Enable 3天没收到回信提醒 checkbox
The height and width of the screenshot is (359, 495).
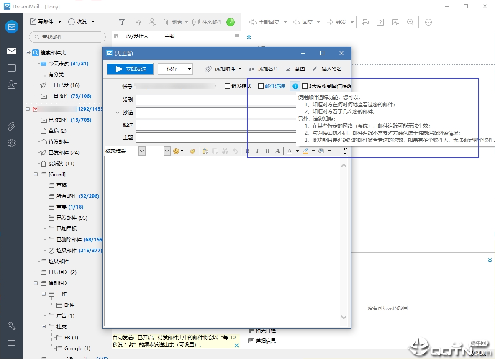pos(305,86)
